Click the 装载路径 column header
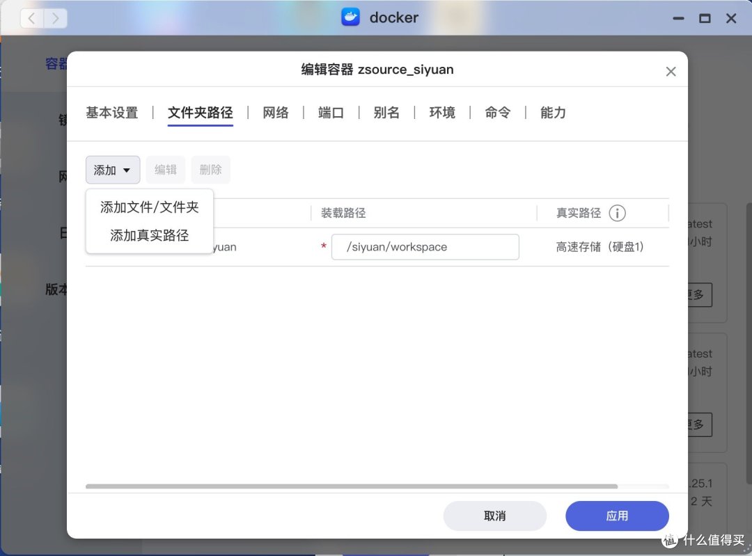The height and width of the screenshot is (556, 752). 343,213
